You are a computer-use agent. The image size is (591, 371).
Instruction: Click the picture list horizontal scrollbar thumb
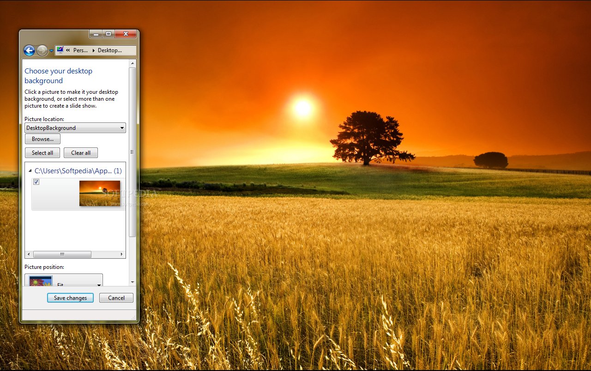click(62, 255)
